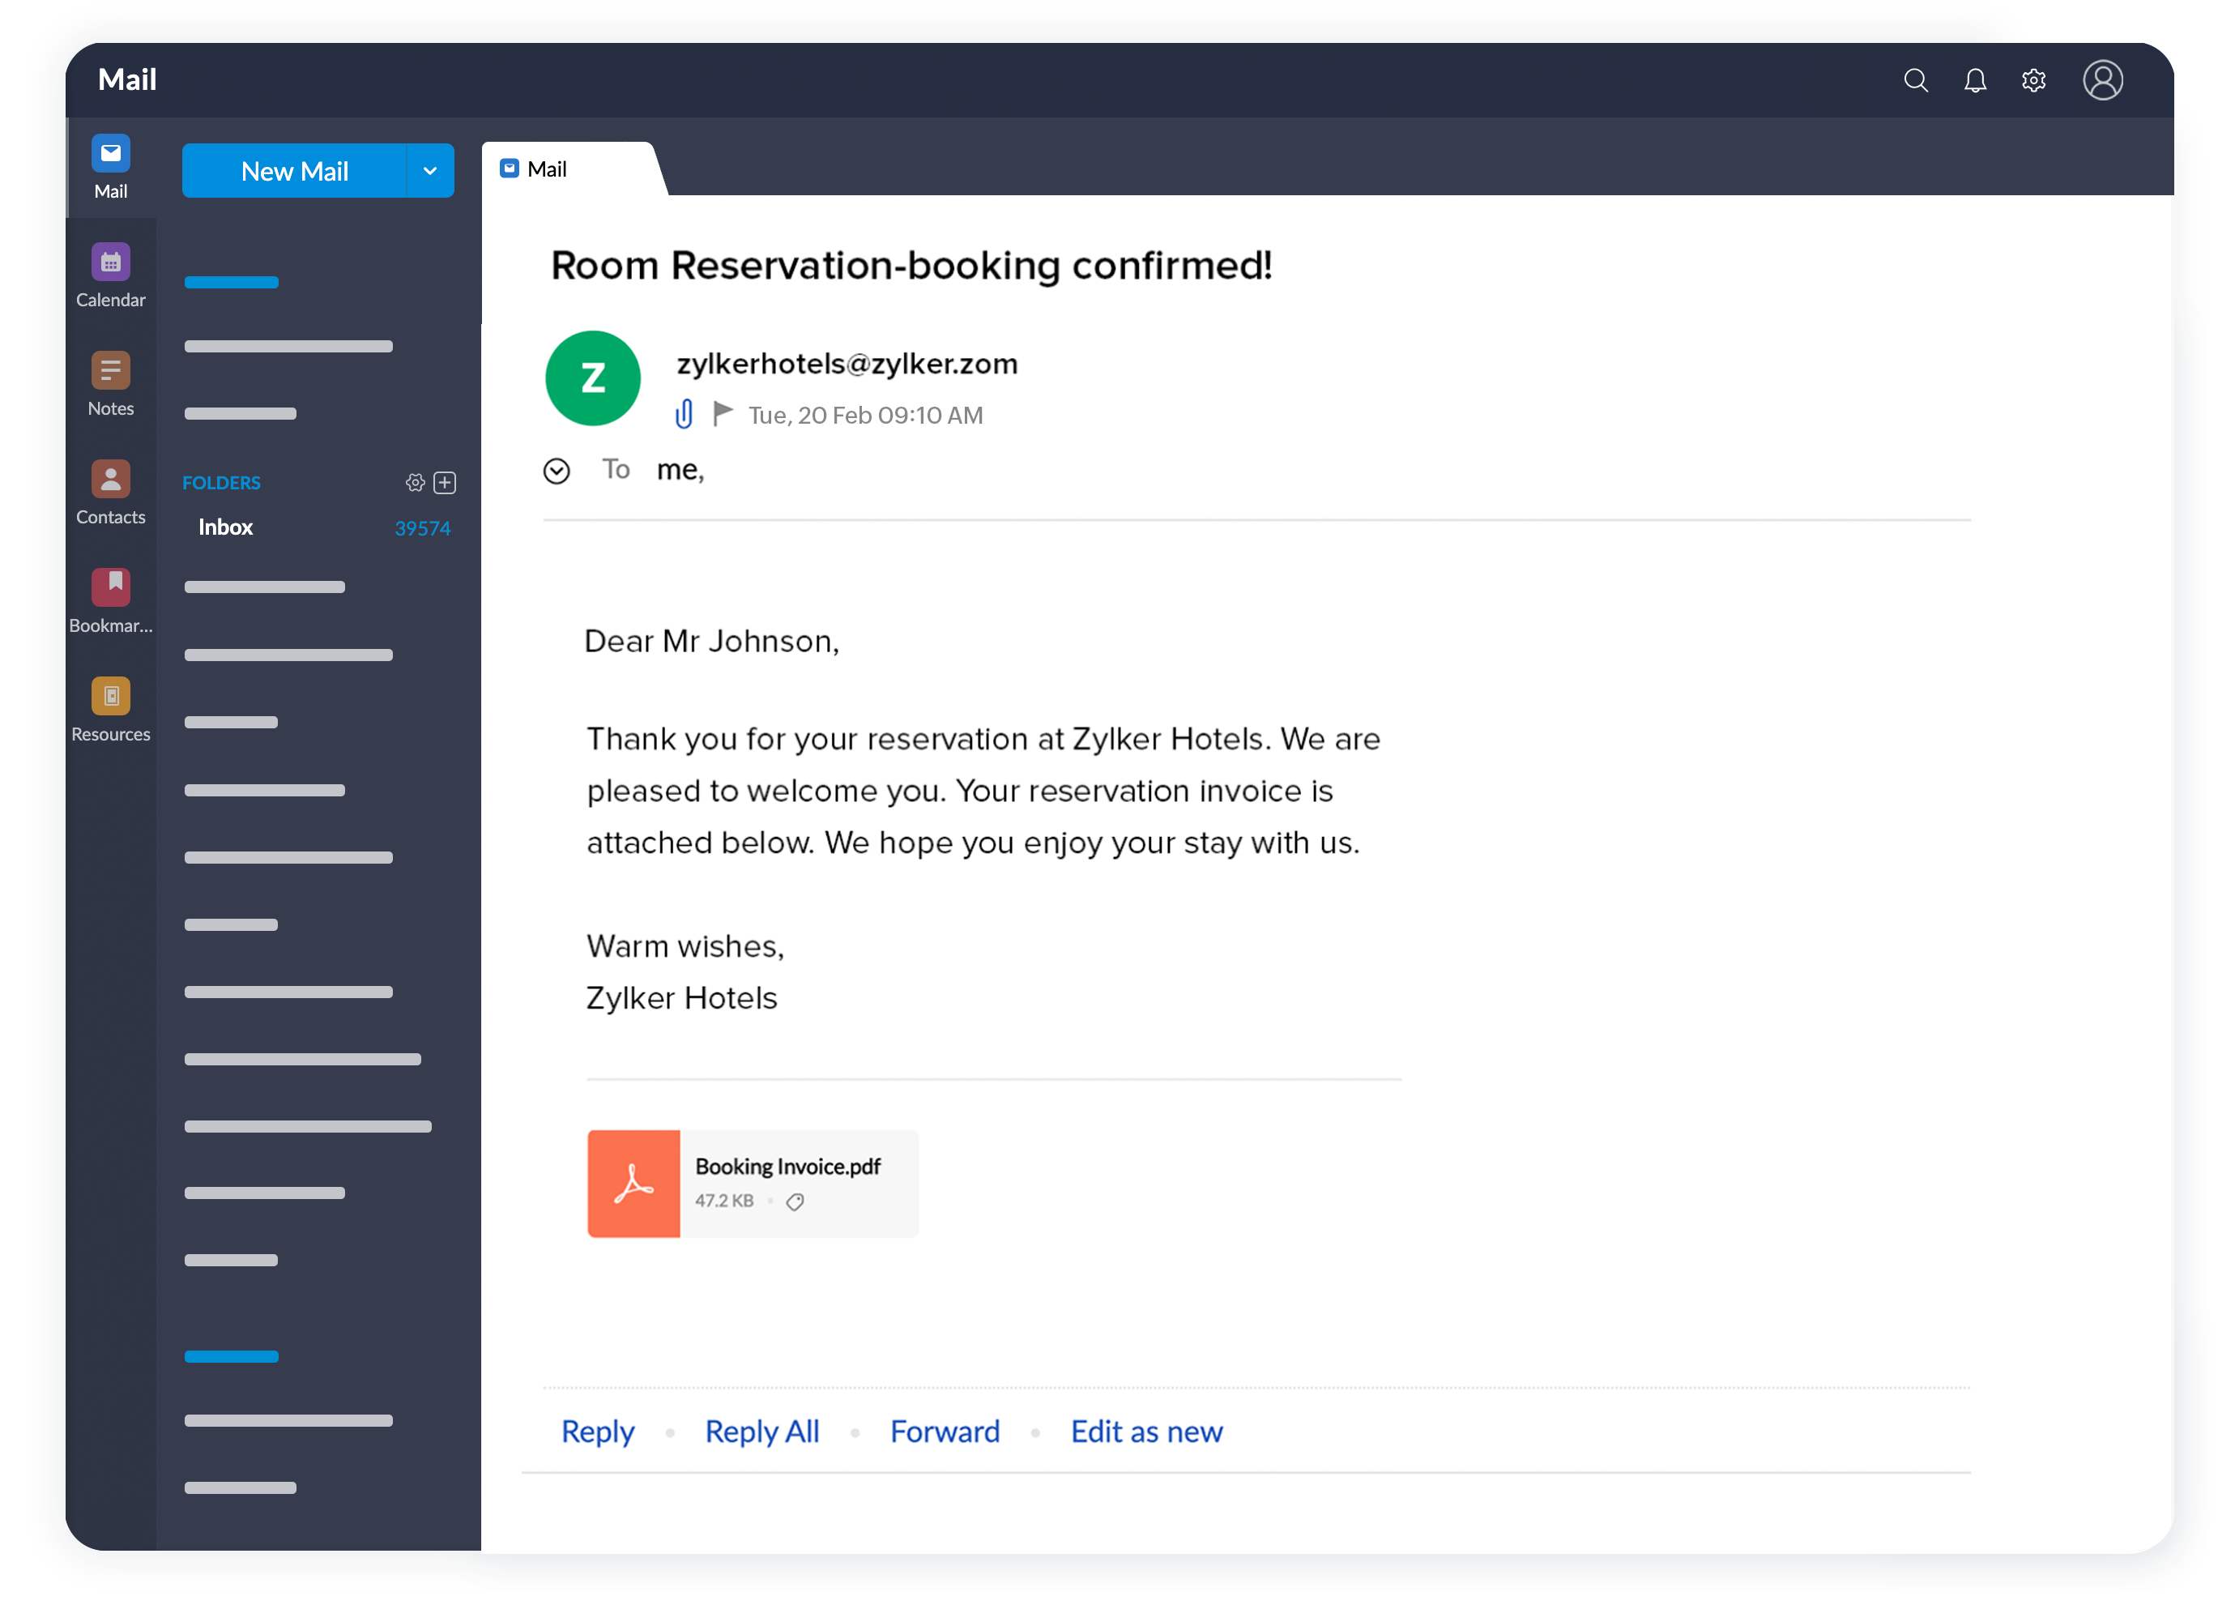Expand the New Mail dropdown arrow

tap(429, 171)
